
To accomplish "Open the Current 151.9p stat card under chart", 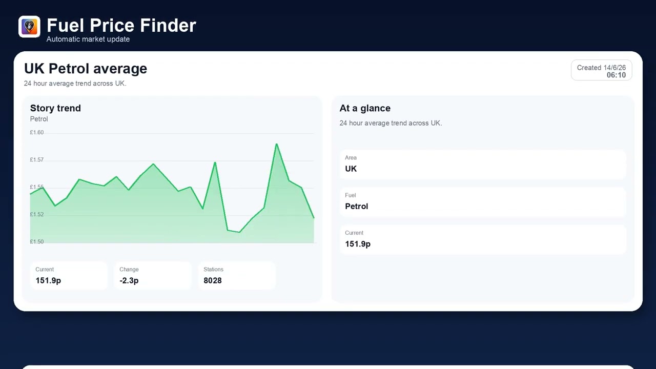I will pos(69,276).
